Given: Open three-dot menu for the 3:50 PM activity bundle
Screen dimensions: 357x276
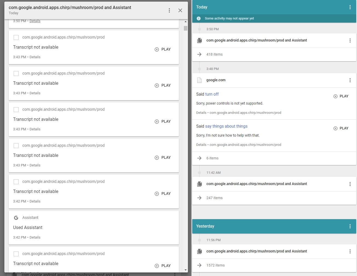Looking at the screenshot, I should [x=350, y=40].
